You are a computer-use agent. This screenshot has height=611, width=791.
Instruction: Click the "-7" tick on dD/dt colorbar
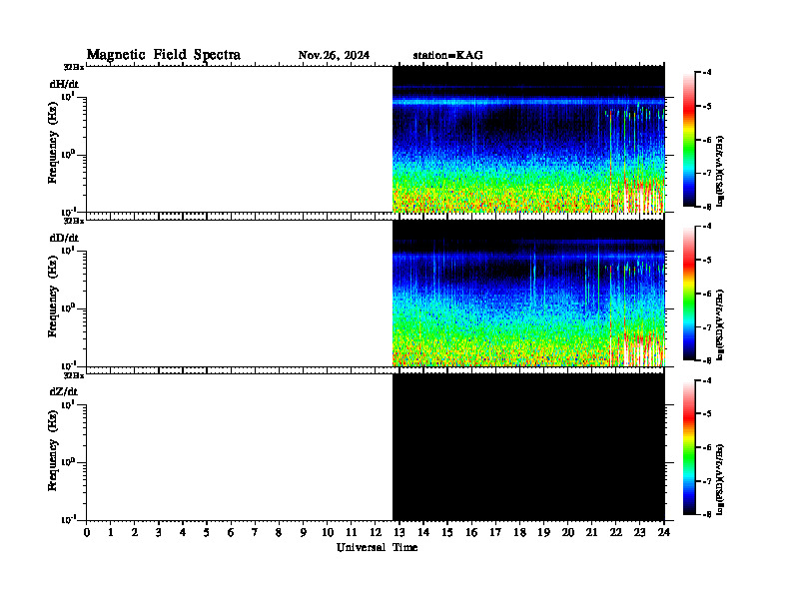tap(707, 327)
